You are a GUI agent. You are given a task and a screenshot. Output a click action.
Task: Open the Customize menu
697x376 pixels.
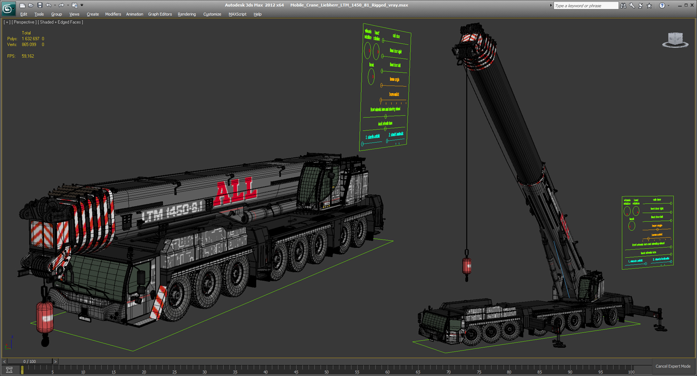[x=212, y=14]
